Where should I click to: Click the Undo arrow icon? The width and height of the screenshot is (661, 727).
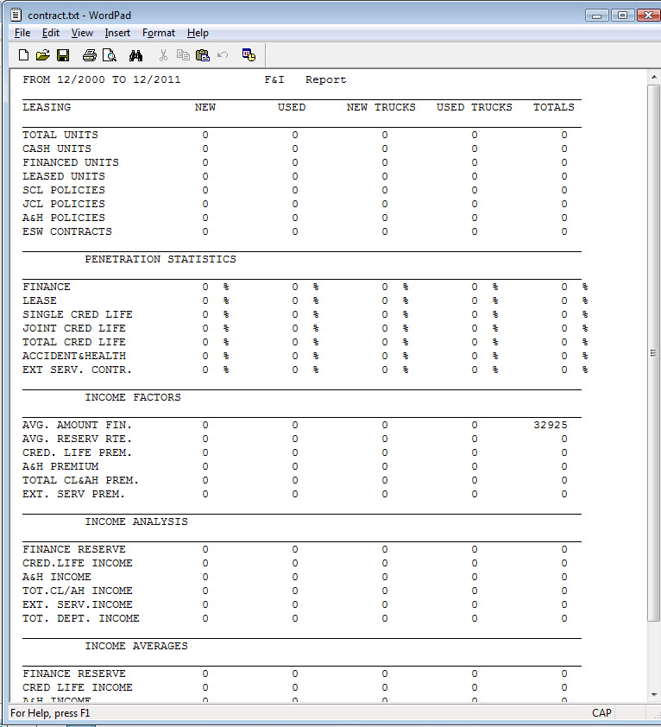pos(223,55)
